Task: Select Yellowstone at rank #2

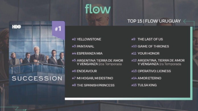Action: tap(86, 39)
